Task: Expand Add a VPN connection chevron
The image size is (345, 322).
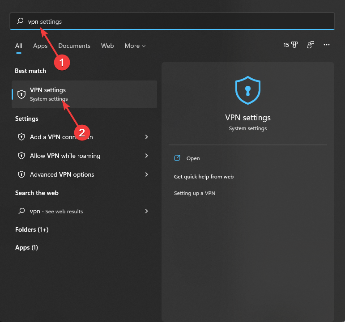Action: (x=146, y=137)
